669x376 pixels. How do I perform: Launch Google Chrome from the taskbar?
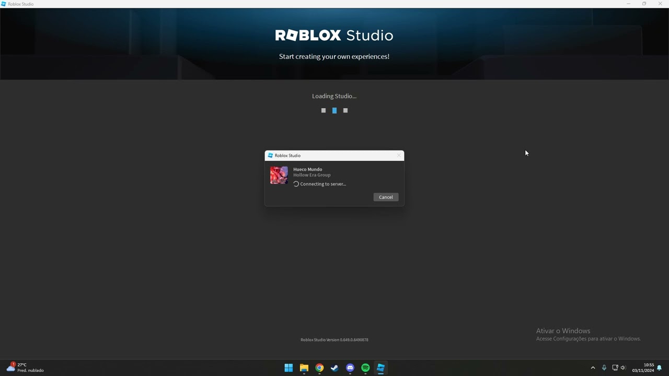click(319, 368)
